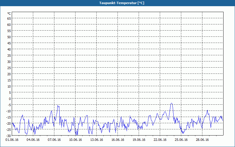Click the °C unit label atop the y-axis
This screenshot has height=147, width=235.
(9, 14)
